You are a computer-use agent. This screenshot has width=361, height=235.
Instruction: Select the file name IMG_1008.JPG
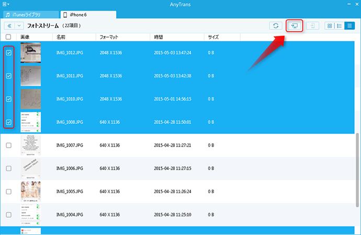click(x=70, y=122)
